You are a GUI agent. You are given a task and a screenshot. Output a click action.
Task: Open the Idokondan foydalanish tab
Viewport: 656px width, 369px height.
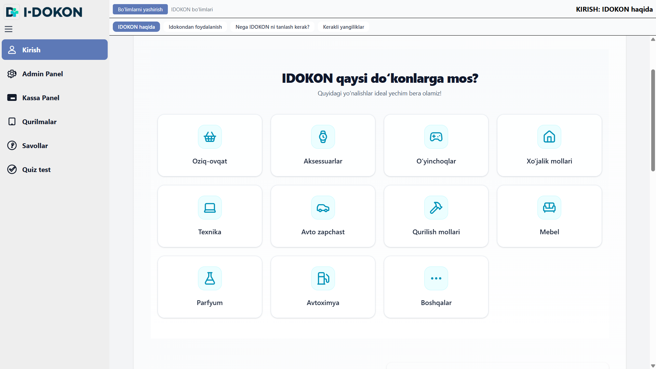(195, 27)
